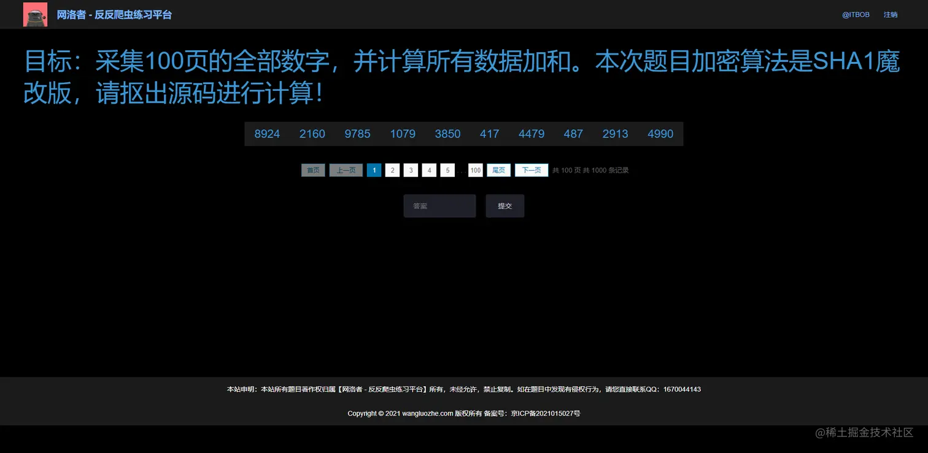Click the 本站申明 copyright notice text
Image resolution: width=928 pixels, height=453 pixels.
pyautogui.click(x=464, y=389)
